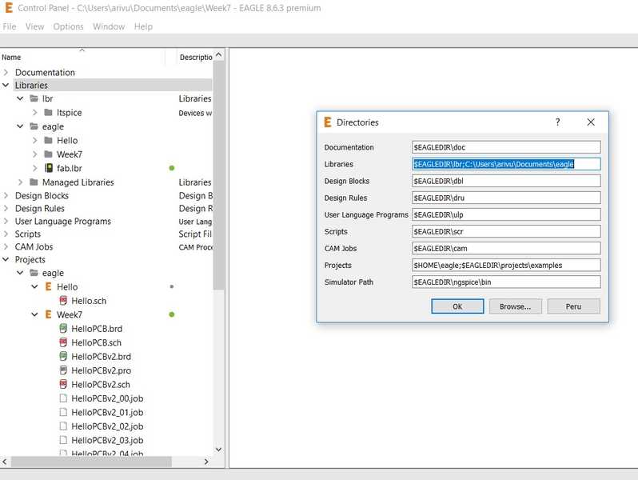
Task: Open the Help menu
Action: [143, 26]
